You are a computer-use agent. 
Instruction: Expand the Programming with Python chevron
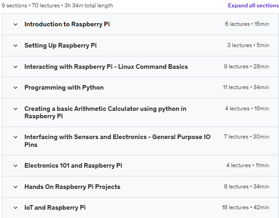point(16,88)
